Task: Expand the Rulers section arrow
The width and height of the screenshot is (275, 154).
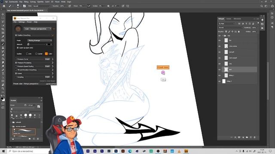Action: 52,74
